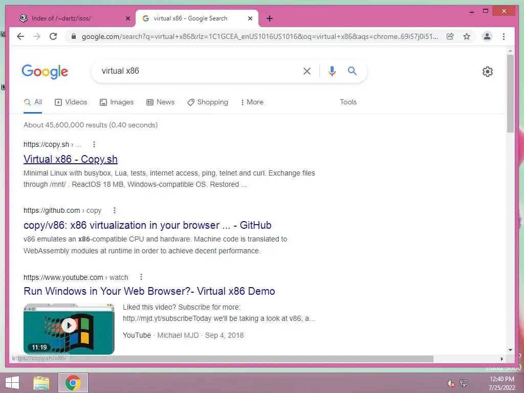The height and width of the screenshot is (393, 524).
Task: Switch to Shopping results
Action: pos(208,102)
